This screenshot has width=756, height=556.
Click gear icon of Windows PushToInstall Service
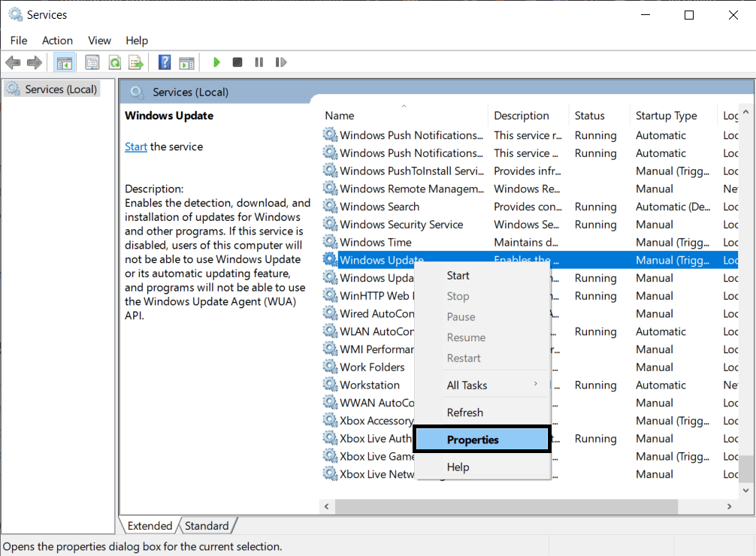pyautogui.click(x=330, y=171)
